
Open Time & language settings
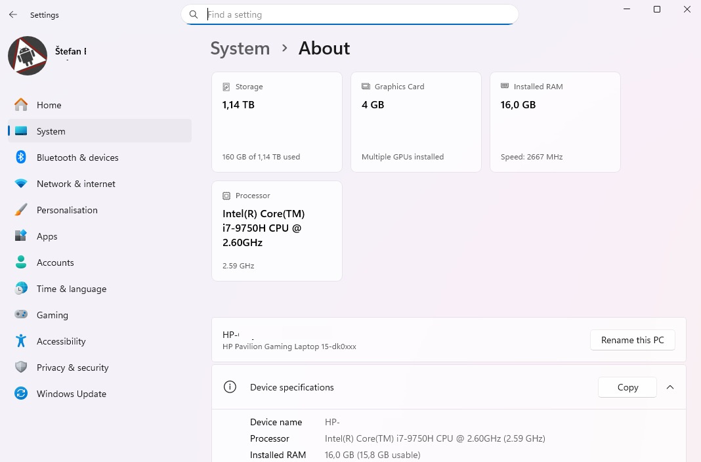tap(100, 289)
